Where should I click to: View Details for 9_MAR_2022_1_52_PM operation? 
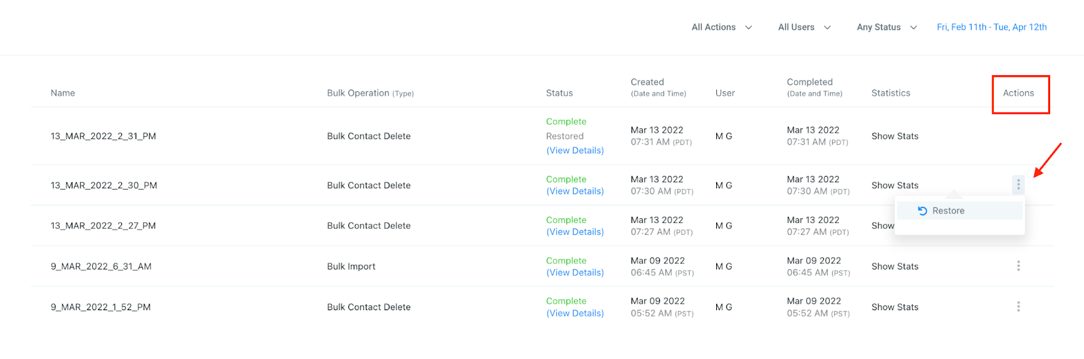tap(575, 313)
